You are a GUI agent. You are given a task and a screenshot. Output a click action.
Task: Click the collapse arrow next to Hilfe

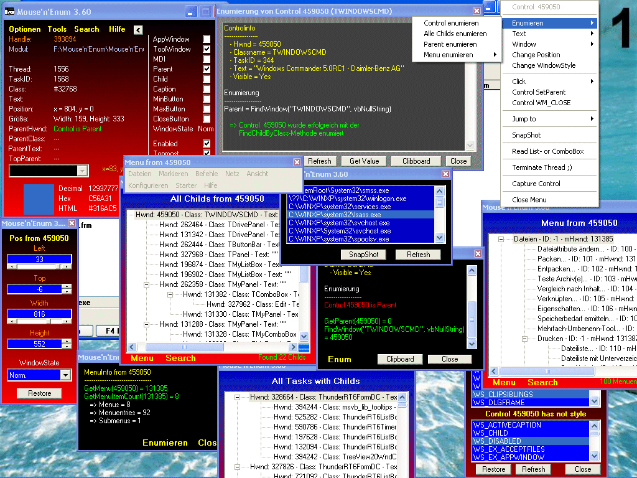point(138,29)
